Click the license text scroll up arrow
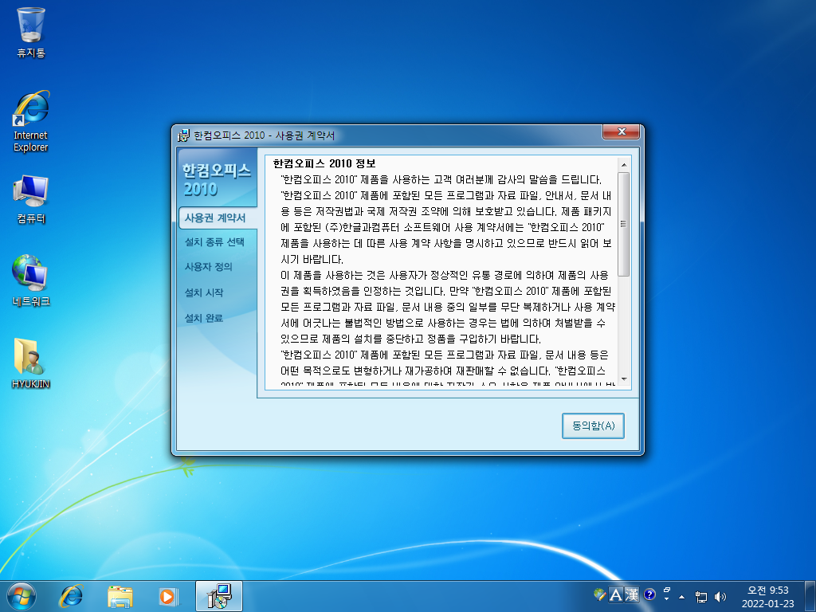 (x=623, y=165)
